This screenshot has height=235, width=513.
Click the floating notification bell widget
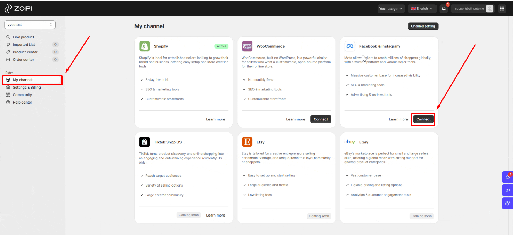(507, 177)
